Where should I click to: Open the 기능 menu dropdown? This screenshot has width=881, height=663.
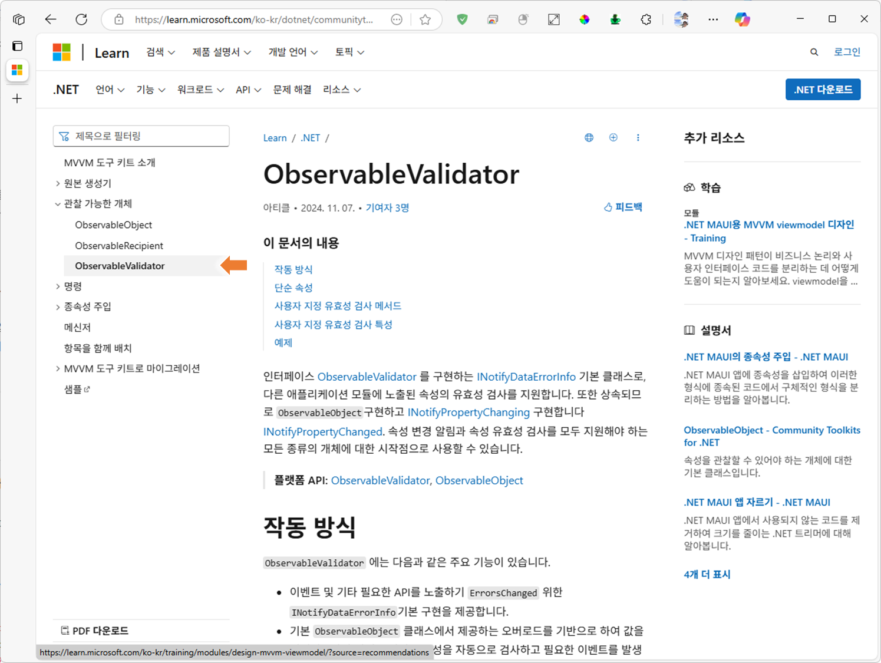tap(151, 90)
